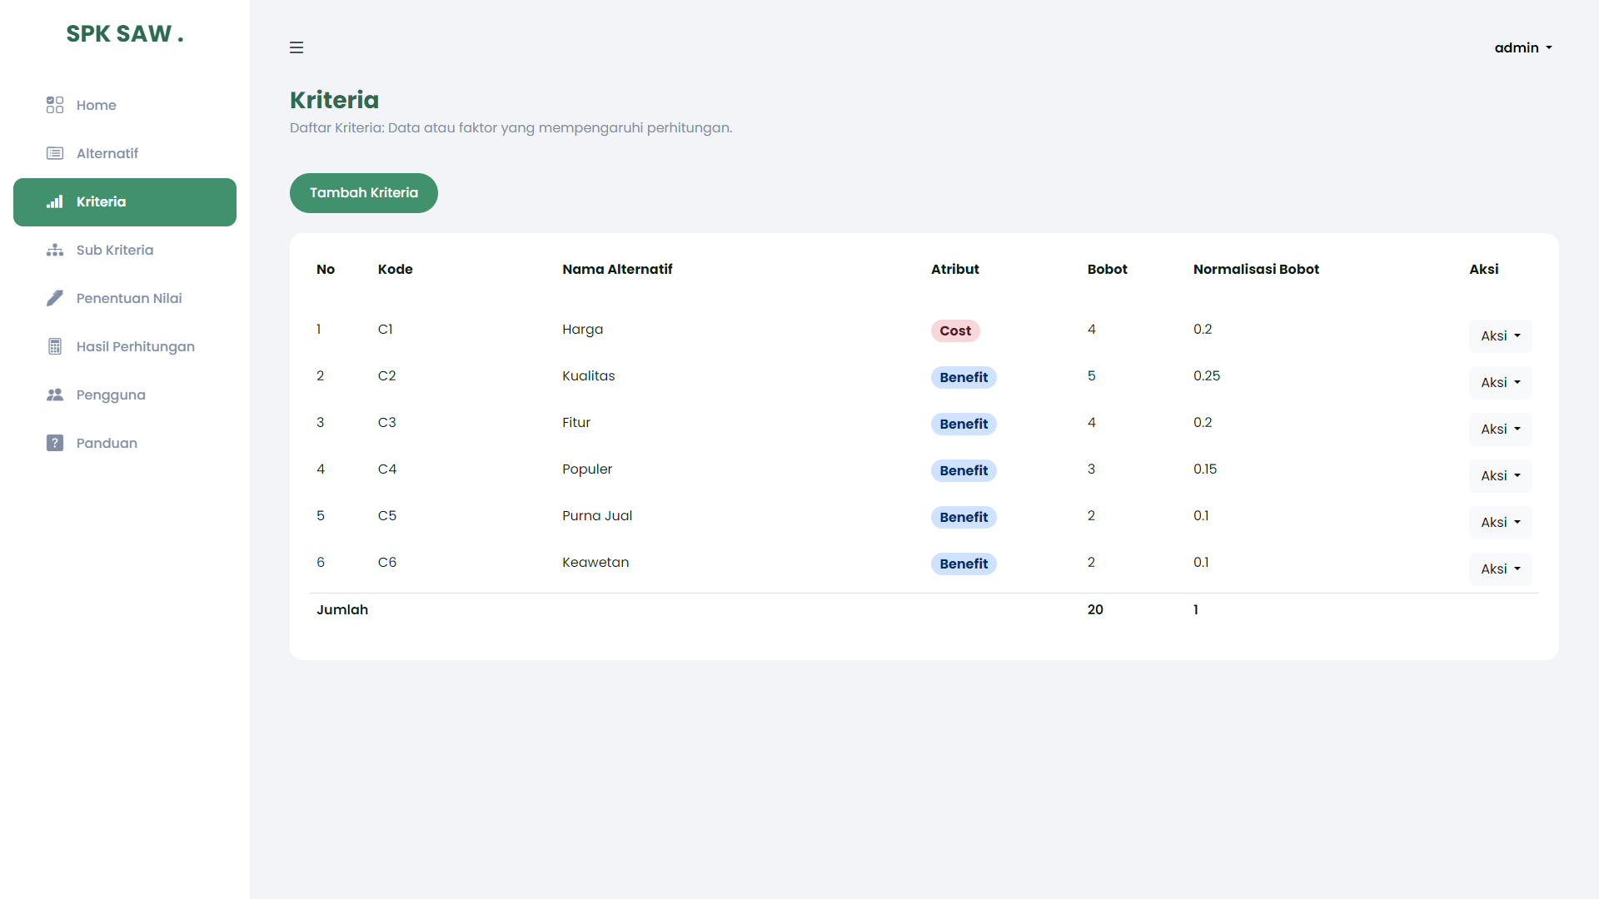Open Aksi dropdown for Keawetan row
This screenshot has height=899, width=1599.
click(1500, 569)
